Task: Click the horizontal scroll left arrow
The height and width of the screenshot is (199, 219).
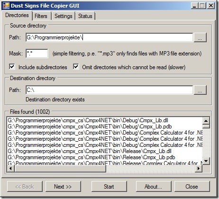Action: coord(11,169)
